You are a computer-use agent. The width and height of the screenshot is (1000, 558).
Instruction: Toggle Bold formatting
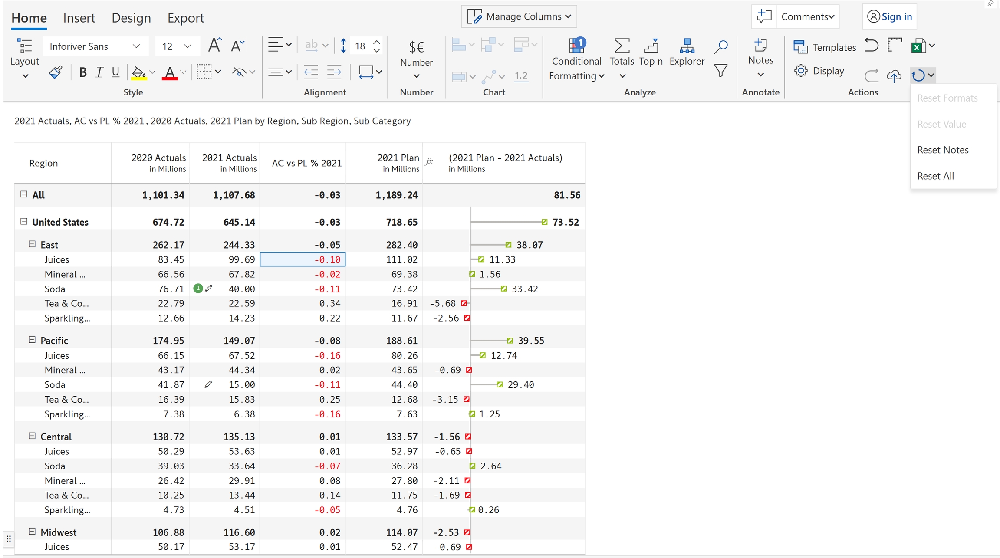pyautogui.click(x=82, y=72)
